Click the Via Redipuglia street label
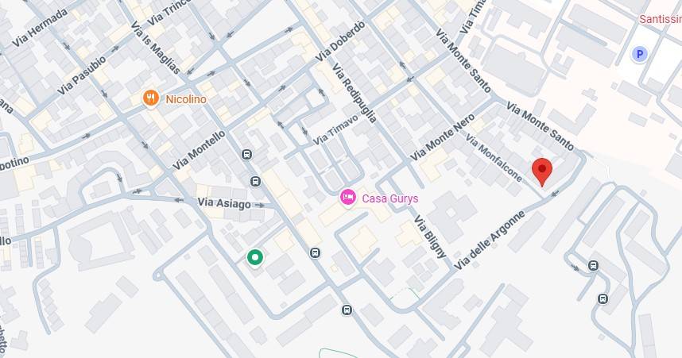Screen dimensions: 682x358 354,93
